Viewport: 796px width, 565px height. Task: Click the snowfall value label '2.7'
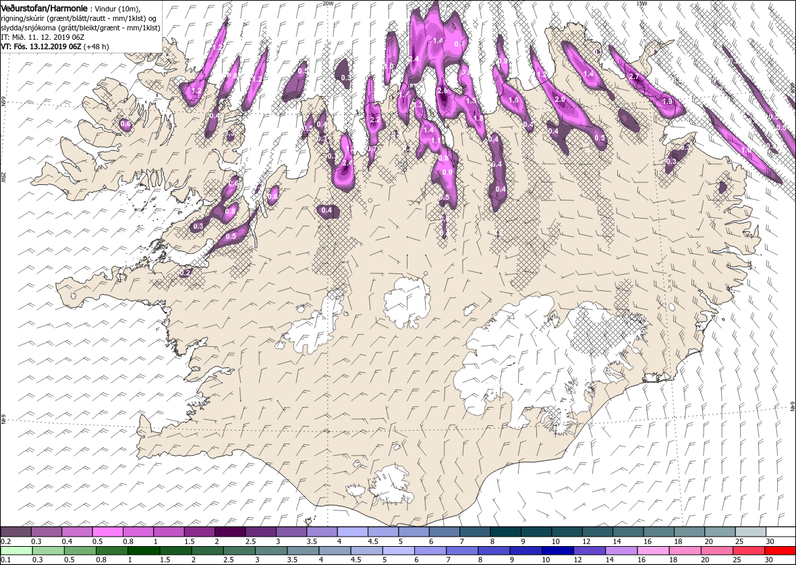point(634,77)
